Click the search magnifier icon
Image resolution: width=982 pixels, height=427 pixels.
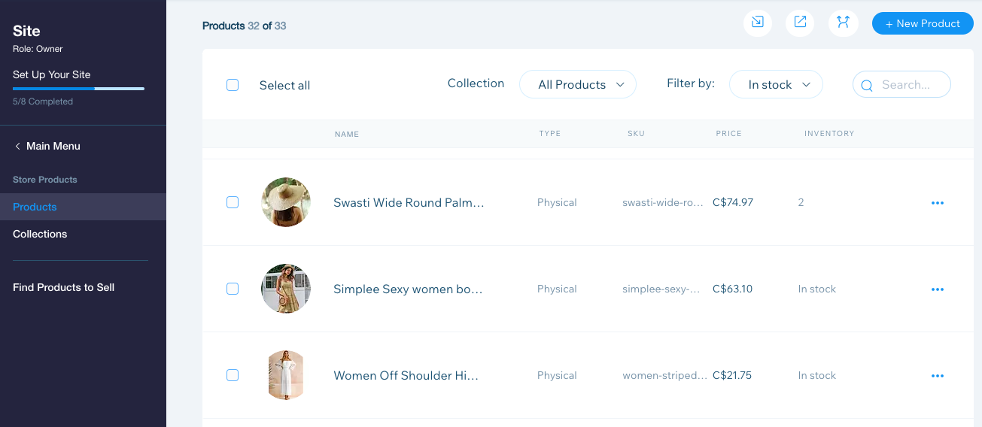[867, 85]
